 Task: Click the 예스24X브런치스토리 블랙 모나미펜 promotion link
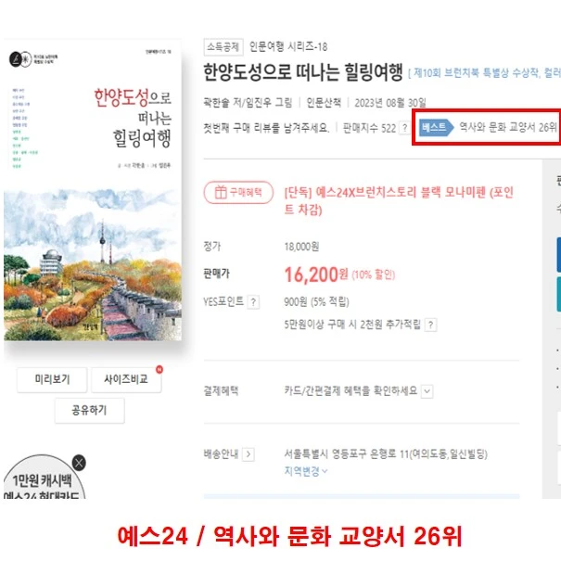(399, 200)
